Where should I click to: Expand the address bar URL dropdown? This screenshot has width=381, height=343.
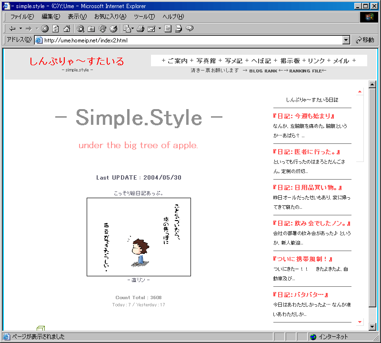(346, 40)
